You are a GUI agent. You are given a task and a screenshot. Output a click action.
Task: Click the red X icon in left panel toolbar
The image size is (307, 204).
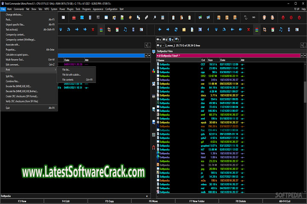point(93,30)
